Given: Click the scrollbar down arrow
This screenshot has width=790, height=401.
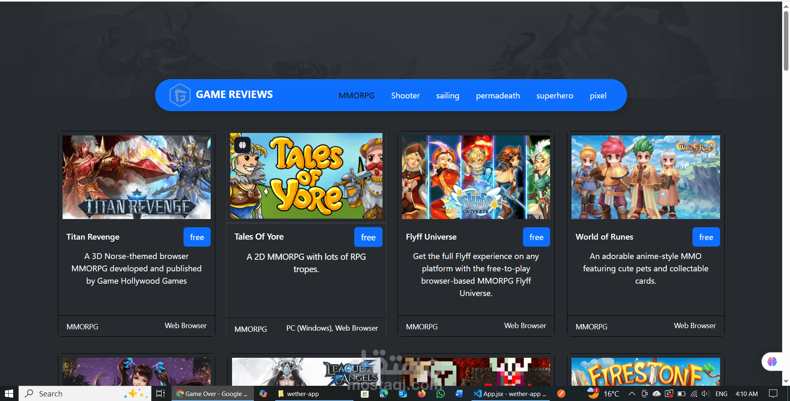Looking at the screenshot, I should coord(786,382).
